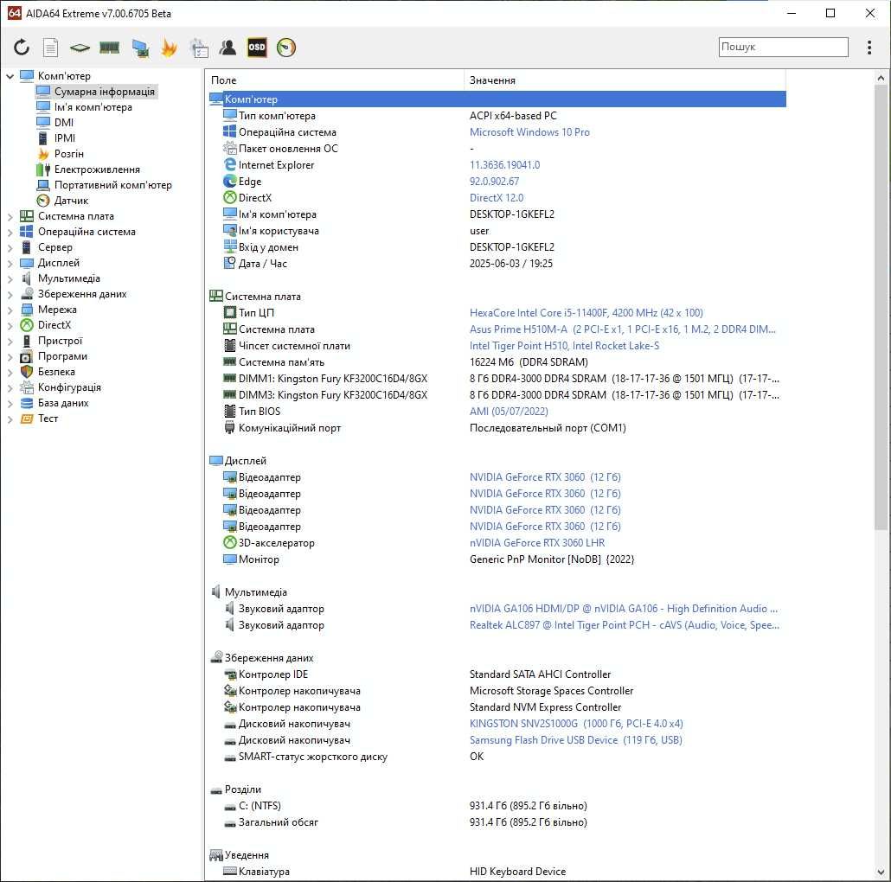Expand the Безпека tree node
This screenshot has height=882, width=891.
pyautogui.click(x=10, y=373)
